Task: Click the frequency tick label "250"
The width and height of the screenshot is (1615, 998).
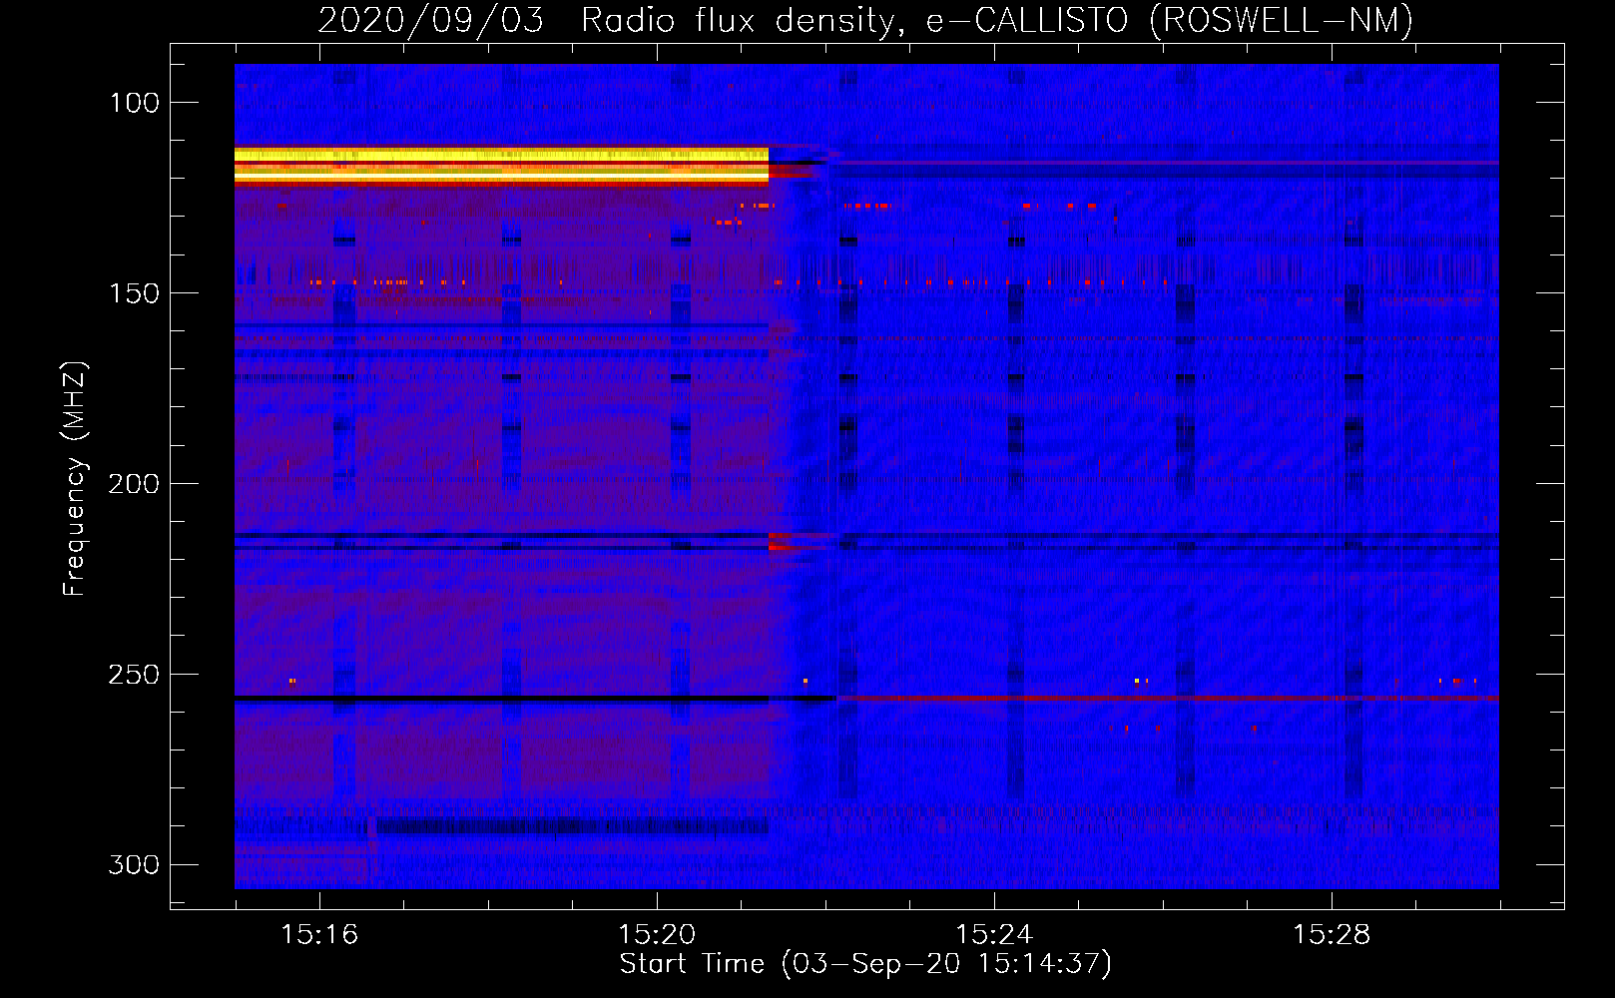Action: tap(134, 675)
